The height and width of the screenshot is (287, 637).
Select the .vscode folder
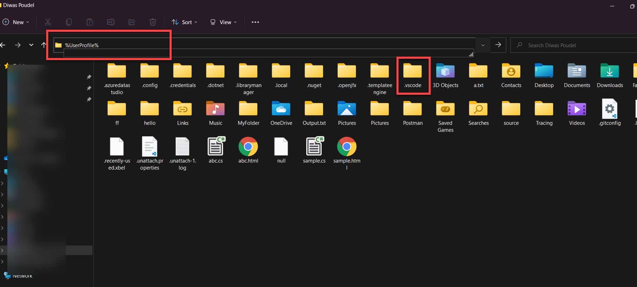tap(413, 76)
